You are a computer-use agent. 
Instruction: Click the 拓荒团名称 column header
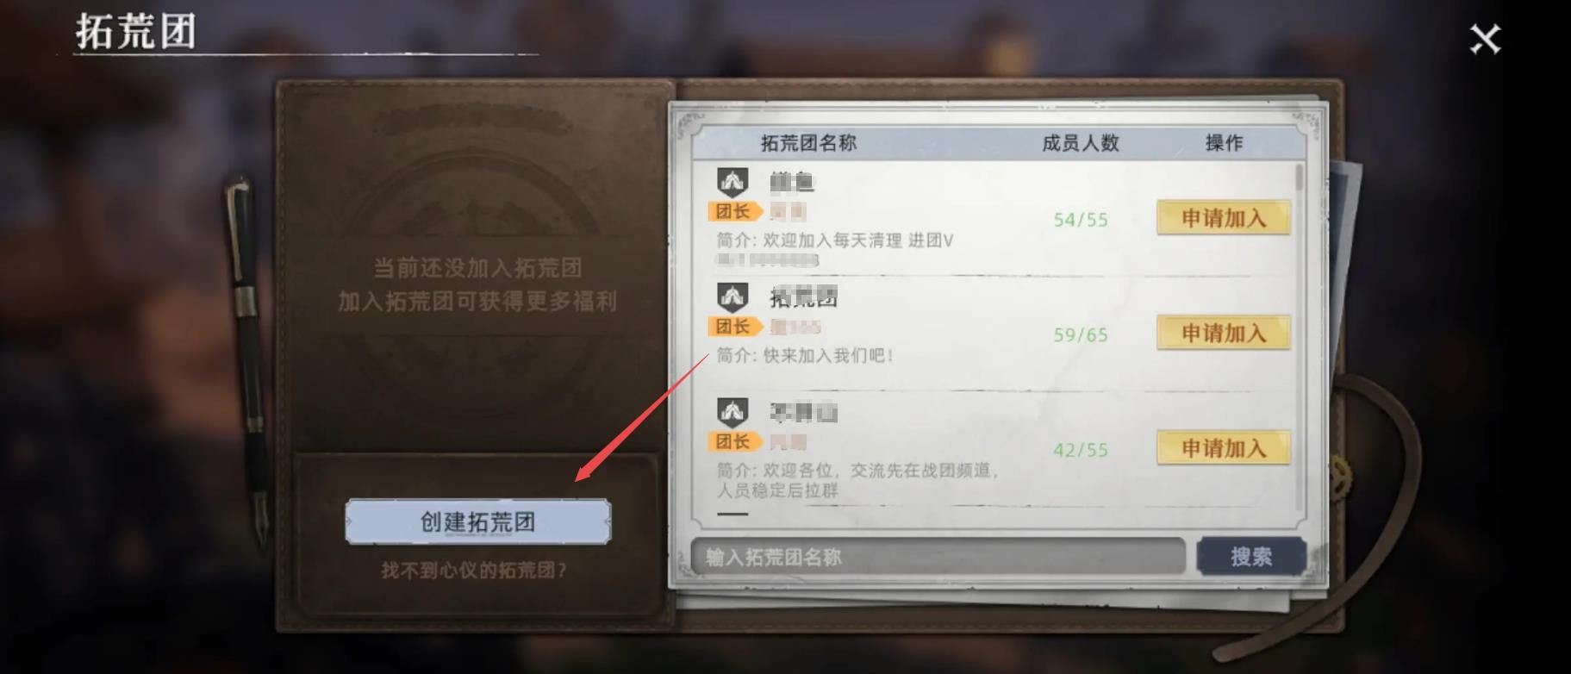point(808,143)
